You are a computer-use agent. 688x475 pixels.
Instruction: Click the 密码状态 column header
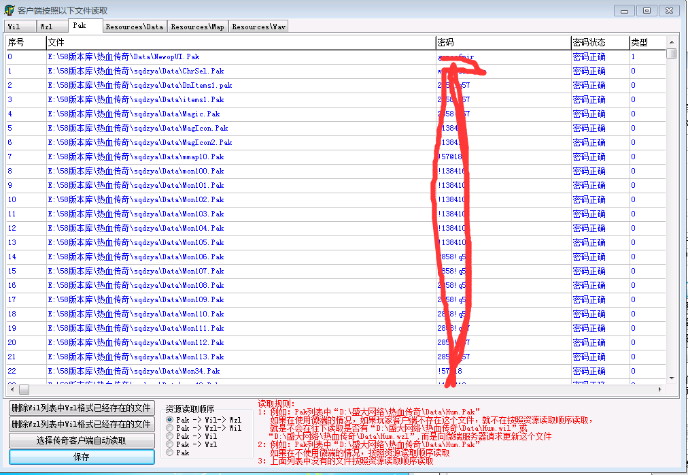click(600, 43)
